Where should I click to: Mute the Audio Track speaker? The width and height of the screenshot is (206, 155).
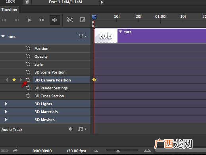(71, 129)
